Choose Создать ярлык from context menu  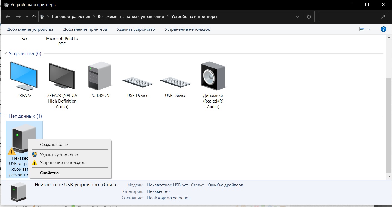pos(54,145)
